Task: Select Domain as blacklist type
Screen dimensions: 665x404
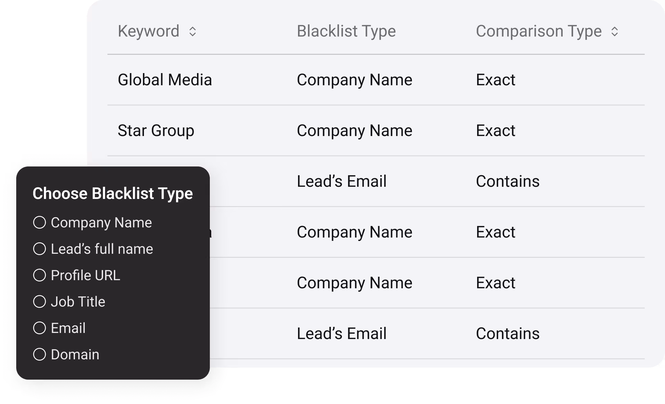Action: click(x=40, y=355)
